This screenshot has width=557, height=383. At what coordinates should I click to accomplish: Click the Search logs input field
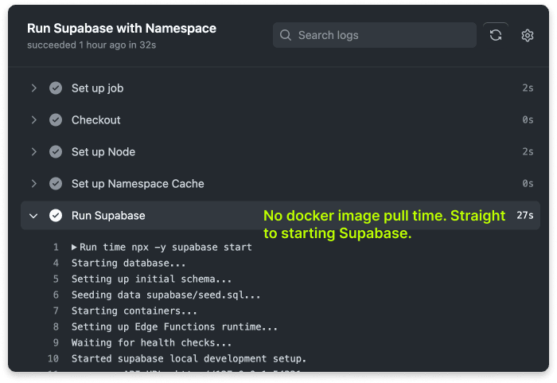point(375,35)
